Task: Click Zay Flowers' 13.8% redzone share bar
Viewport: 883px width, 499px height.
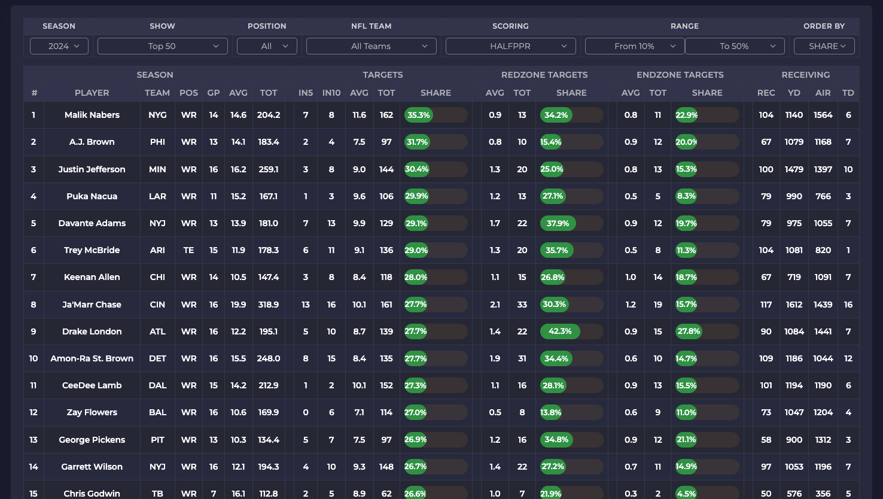Action: [572, 412]
